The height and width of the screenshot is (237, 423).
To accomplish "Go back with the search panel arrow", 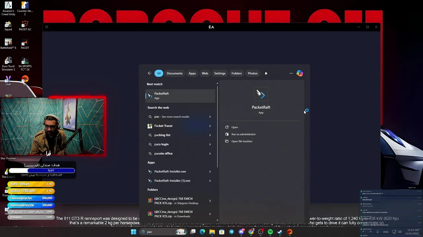I will 150,73.
